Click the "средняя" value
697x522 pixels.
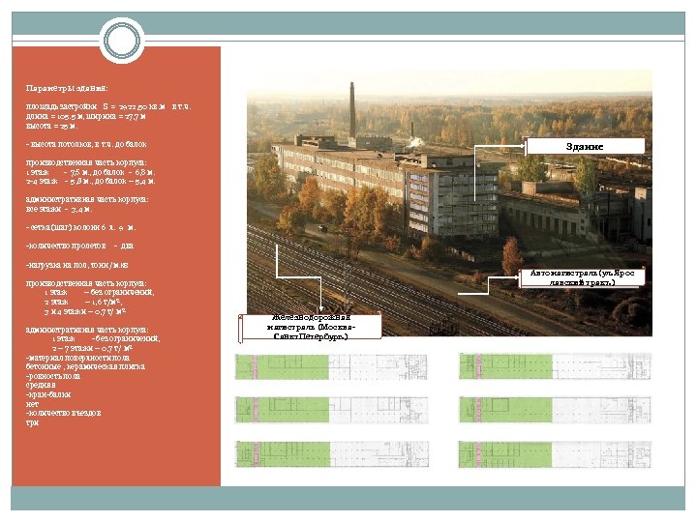coord(41,385)
